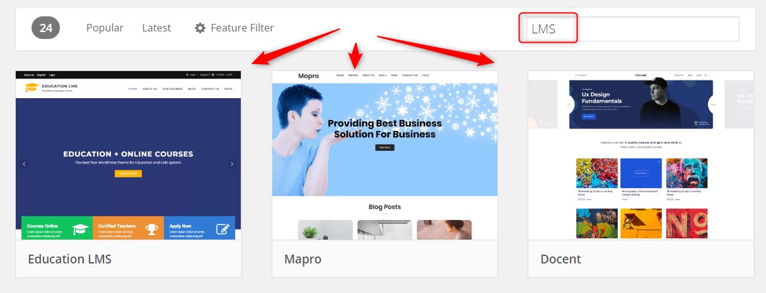Click the right slider arrow in Education LMS
Viewport: 766px width, 293px height.
tap(231, 164)
